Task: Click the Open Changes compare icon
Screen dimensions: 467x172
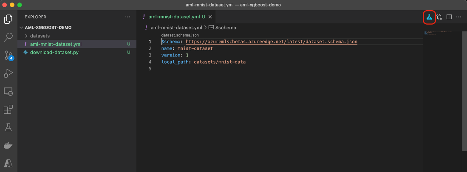Action: pyautogui.click(x=439, y=17)
